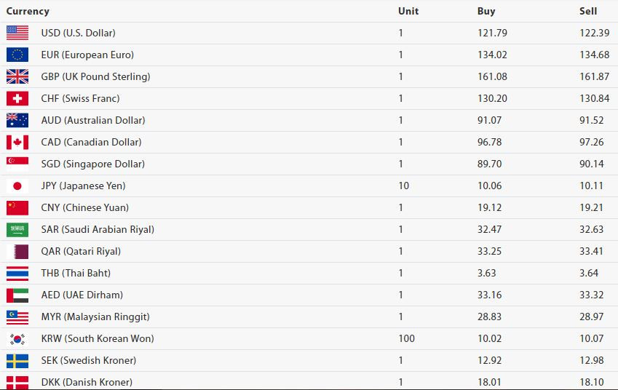618x390 pixels.
Task: Click the European Union flag icon
Action: (x=17, y=55)
